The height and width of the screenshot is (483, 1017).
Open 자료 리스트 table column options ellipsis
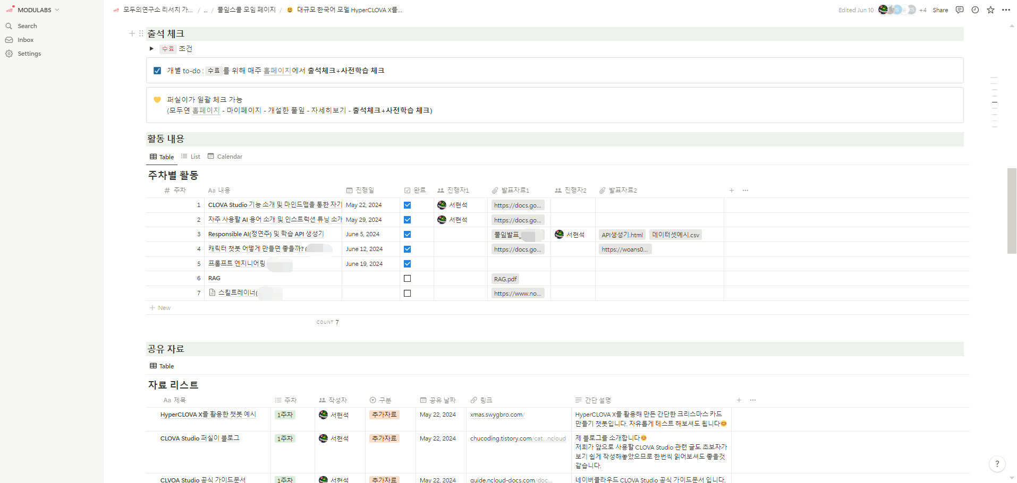click(x=753, y=400)
